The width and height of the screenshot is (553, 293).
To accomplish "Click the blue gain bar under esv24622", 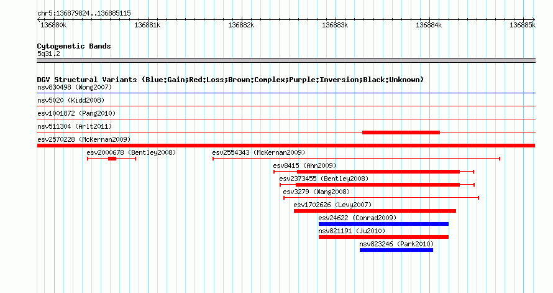I will (x=384, y=224).
